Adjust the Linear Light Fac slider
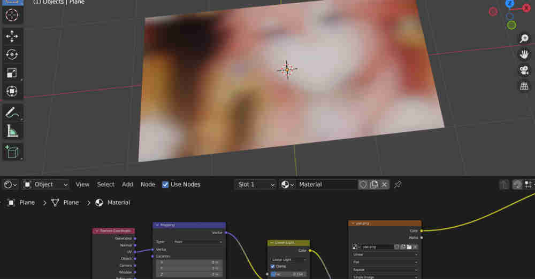 (292, 274)
